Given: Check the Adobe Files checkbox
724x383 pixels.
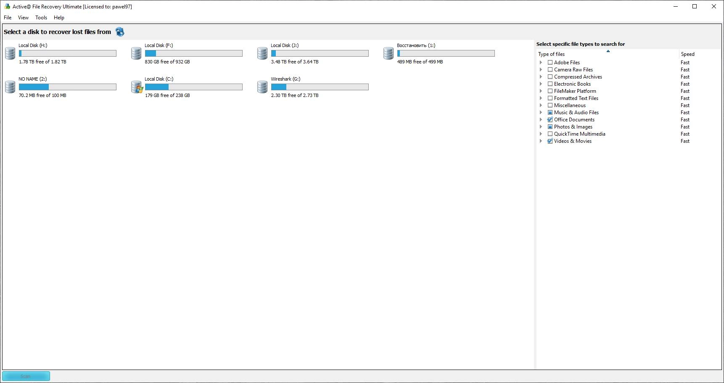Looking at the screenshot, I should click(550, 63).
